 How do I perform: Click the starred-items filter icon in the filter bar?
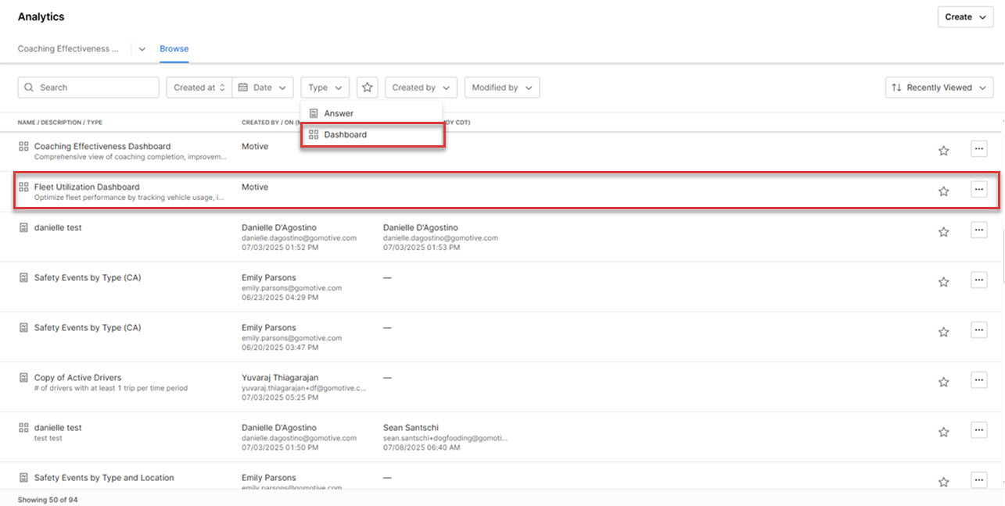[367, 87]
